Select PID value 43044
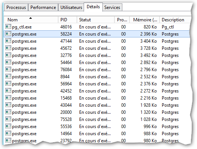This screenshot has width=197, height=149. [66, 105]
